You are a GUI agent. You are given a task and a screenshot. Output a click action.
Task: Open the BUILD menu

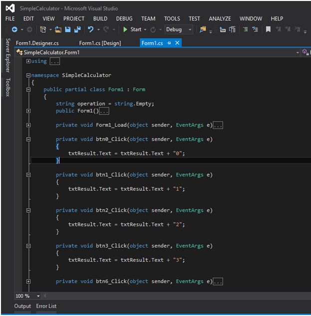click(100, 18)
